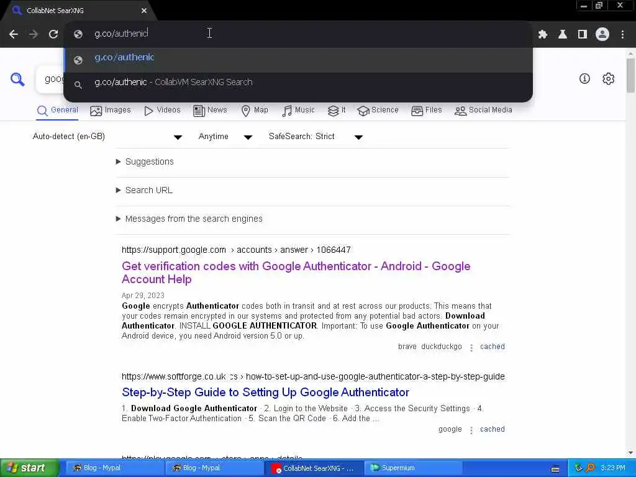Click the magnifier tray icon near clock
Screen dimensions: 636x477
(x=591, y=468)
